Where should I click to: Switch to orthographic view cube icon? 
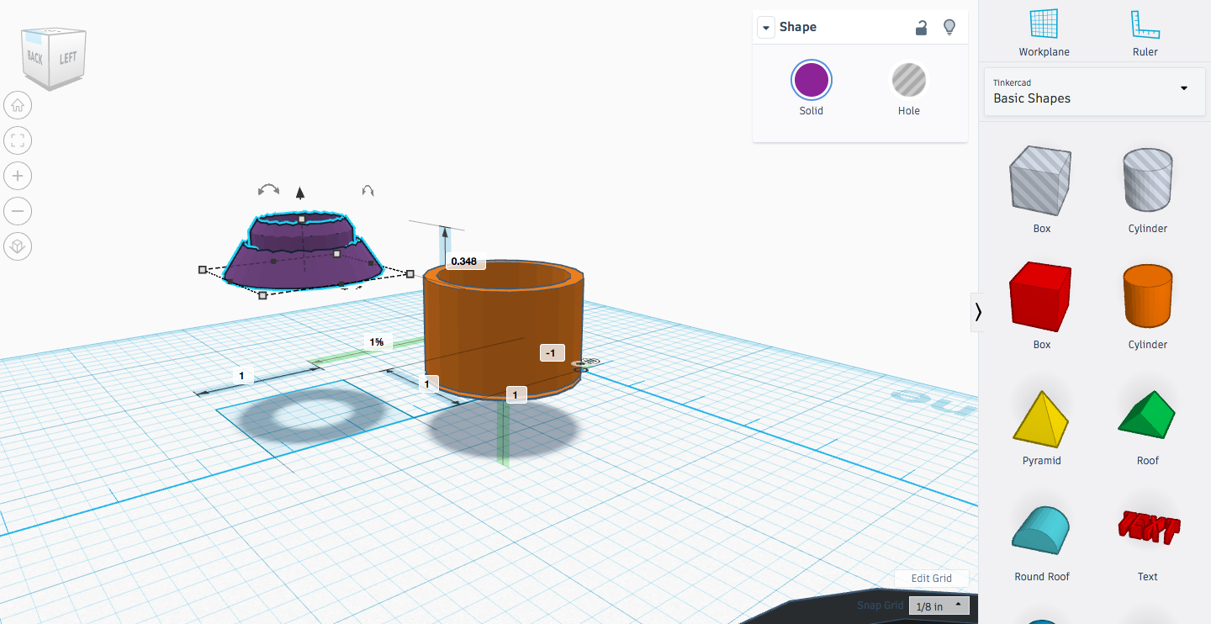tap(18, 246)
